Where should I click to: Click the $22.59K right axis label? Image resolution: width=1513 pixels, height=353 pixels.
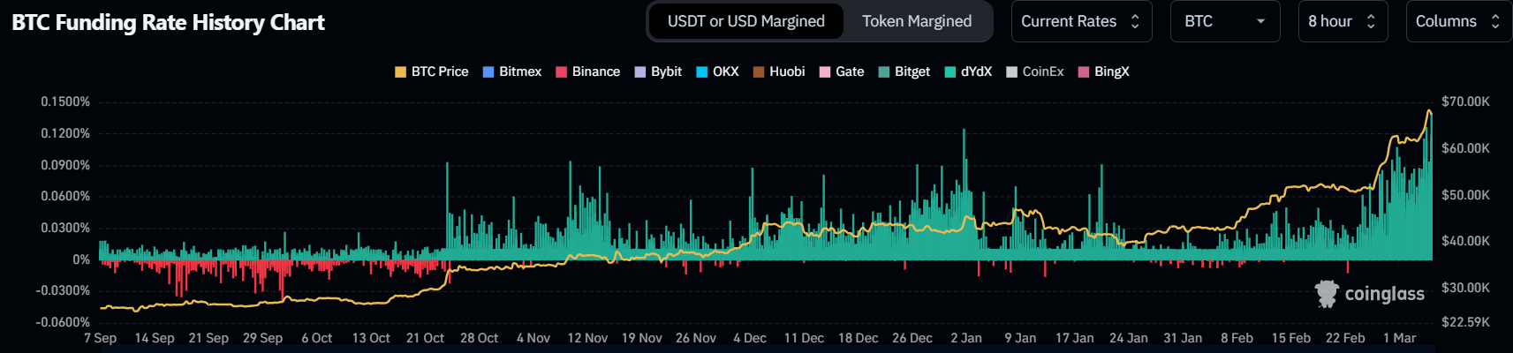point(1465,322)
